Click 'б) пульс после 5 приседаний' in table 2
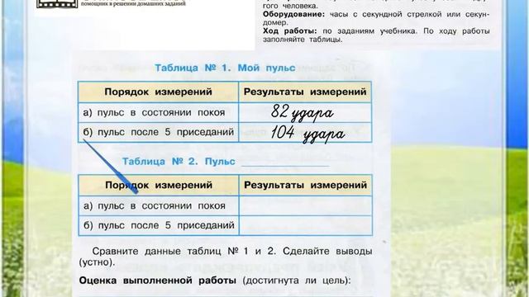Image resolution: width=529 pixels, height=297 pixels. pyautogui.click(x=159, y=225)
